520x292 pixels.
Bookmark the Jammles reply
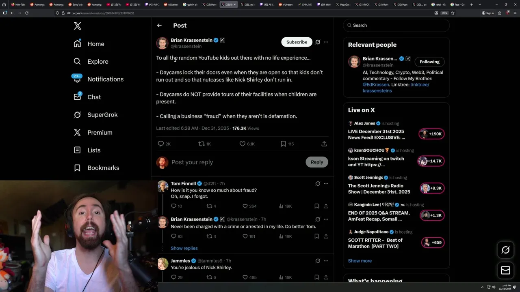(316, 277)
